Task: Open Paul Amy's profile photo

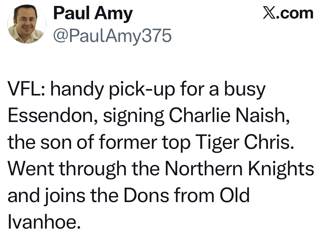Action: 27,24
